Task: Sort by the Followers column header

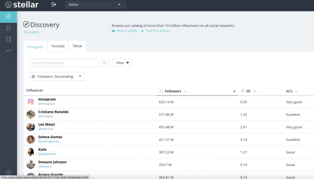Action: [x=173, y=91]
